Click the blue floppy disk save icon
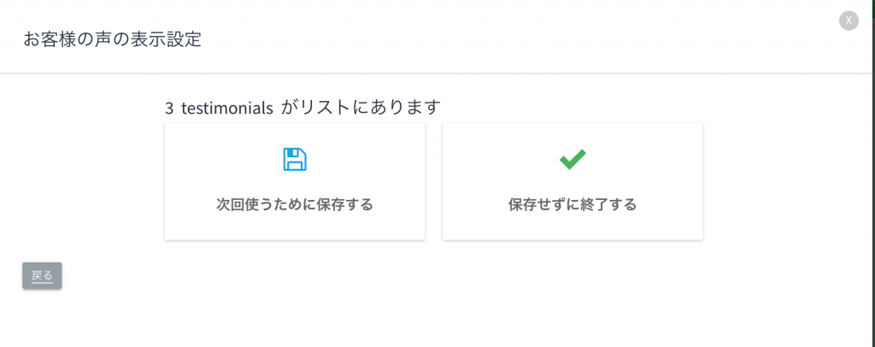 pos(295,160)
